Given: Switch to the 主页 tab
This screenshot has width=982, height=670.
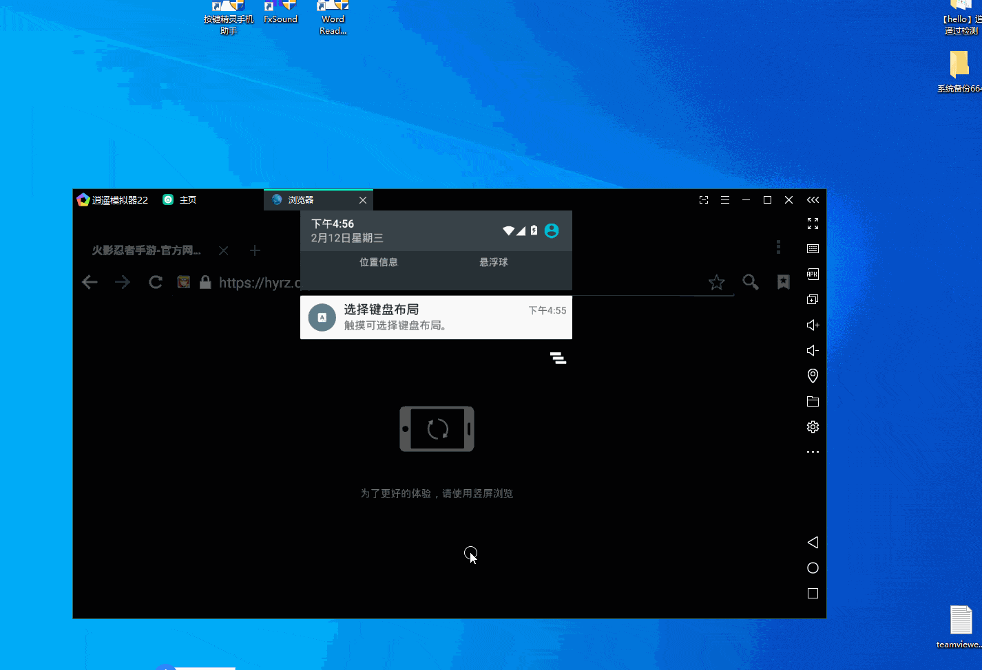Looking at the screenshot, I should [x=180, y=199].
